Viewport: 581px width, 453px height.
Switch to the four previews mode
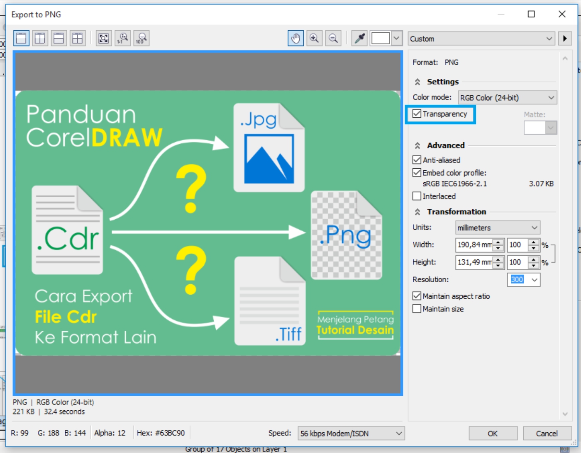[77, 38]
